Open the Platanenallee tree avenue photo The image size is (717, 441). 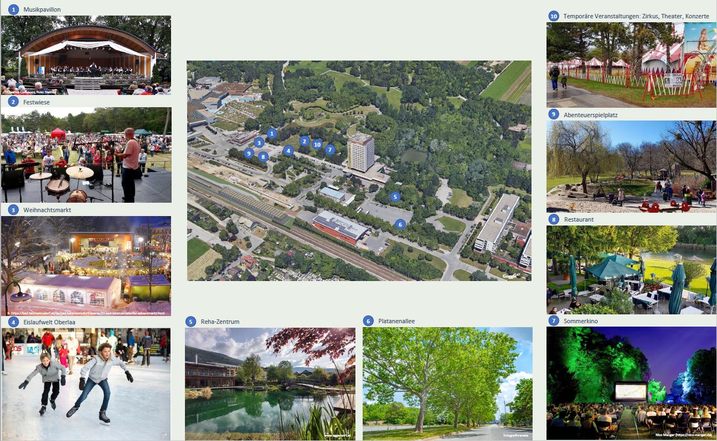(x=448, y=384)
